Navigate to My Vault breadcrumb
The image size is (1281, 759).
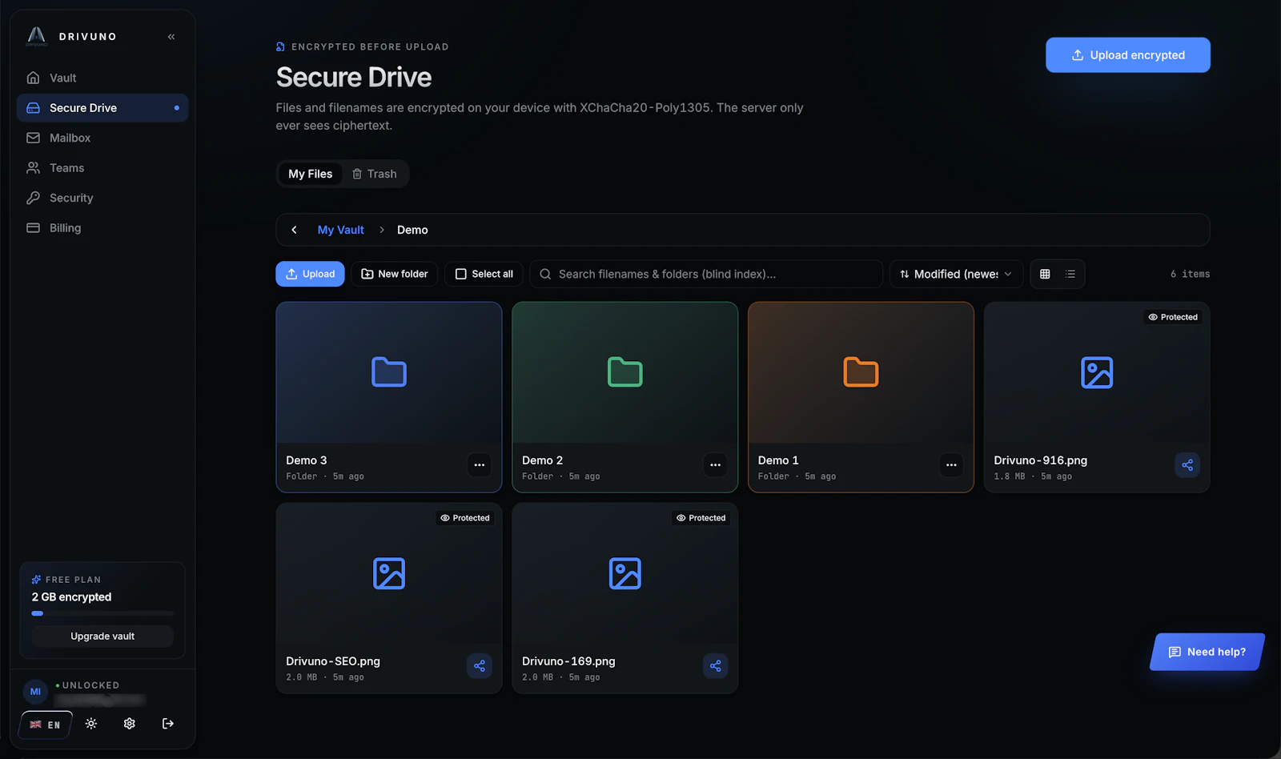tap(340, 230)
